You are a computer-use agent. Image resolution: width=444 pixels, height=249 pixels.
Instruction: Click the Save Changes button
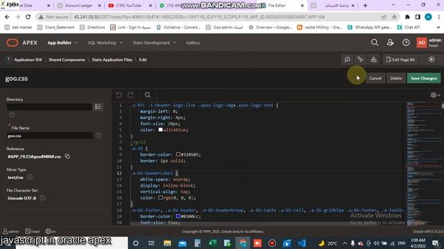click(x=424, y=78)
